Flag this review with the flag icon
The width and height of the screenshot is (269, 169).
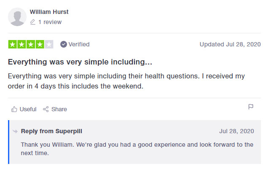point(251,107)
